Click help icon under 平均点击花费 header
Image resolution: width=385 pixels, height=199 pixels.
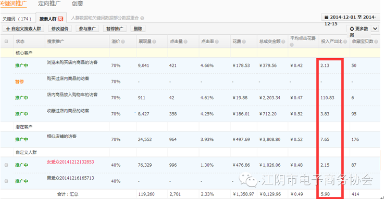[x=292, y=45]
